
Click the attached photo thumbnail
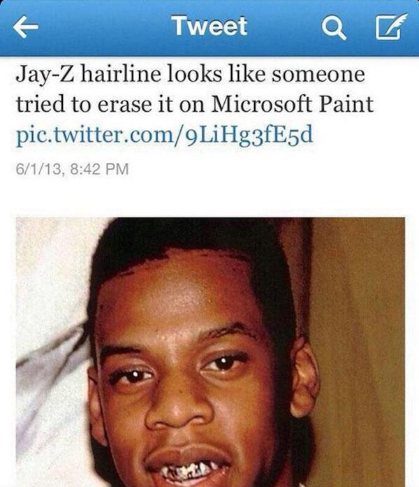[210, 352]
